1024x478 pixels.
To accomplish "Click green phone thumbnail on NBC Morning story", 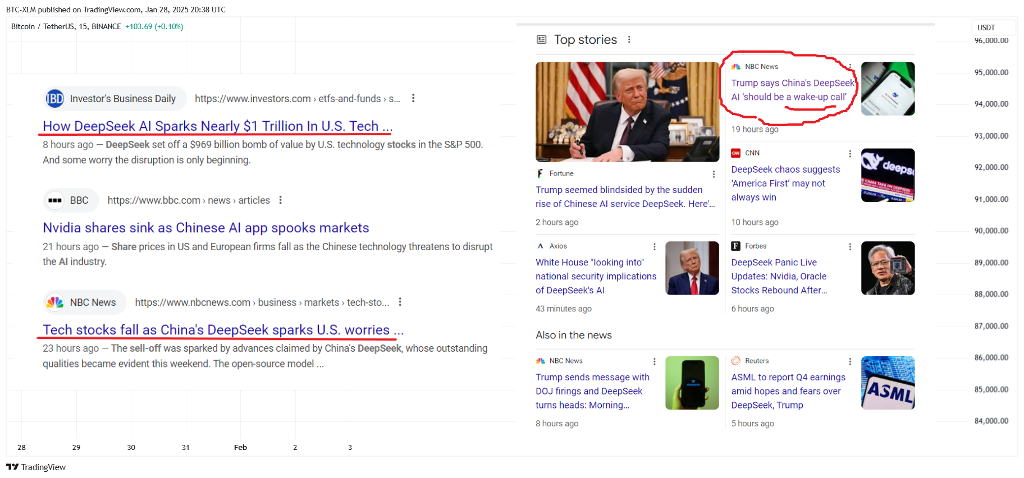I will [x=692, y=383].
